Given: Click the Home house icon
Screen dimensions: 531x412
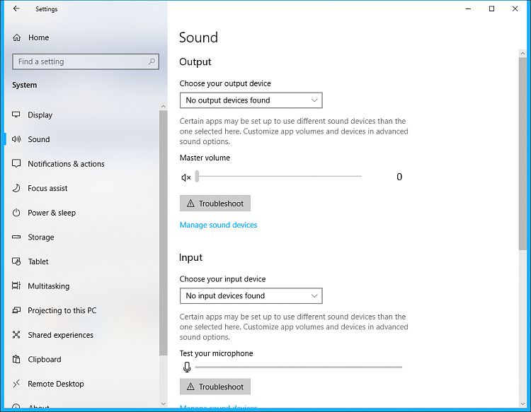Looking at the screenshot, I should 16,37.
